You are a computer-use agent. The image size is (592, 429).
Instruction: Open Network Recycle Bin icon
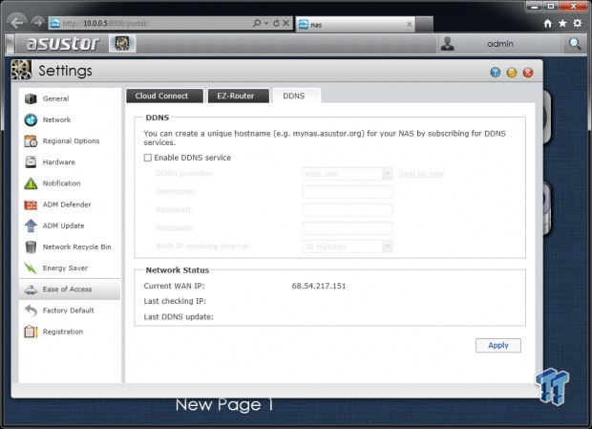pos(31,247)
